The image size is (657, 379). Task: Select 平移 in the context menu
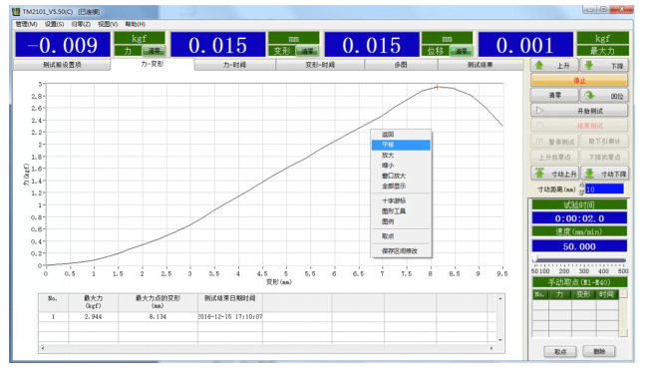coord(401,145)
